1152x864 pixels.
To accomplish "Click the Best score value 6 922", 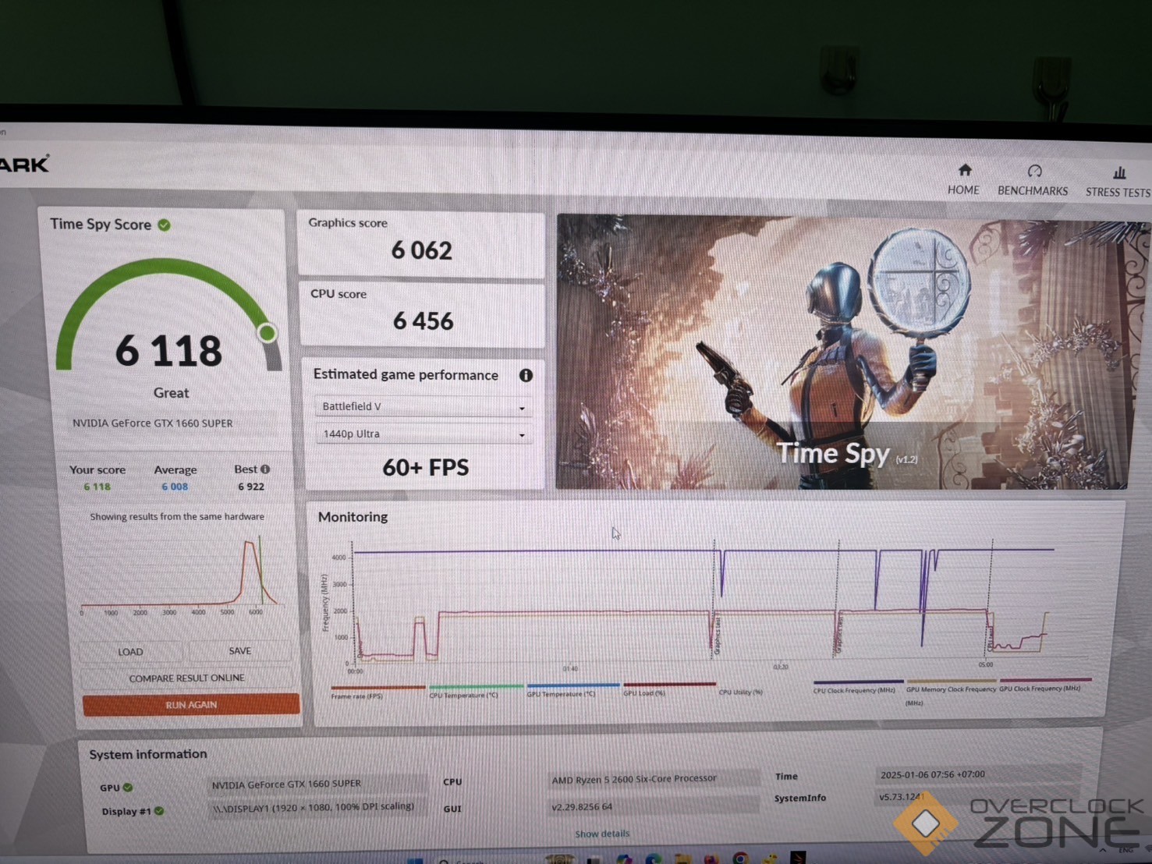I will click(x=251, y=487).
